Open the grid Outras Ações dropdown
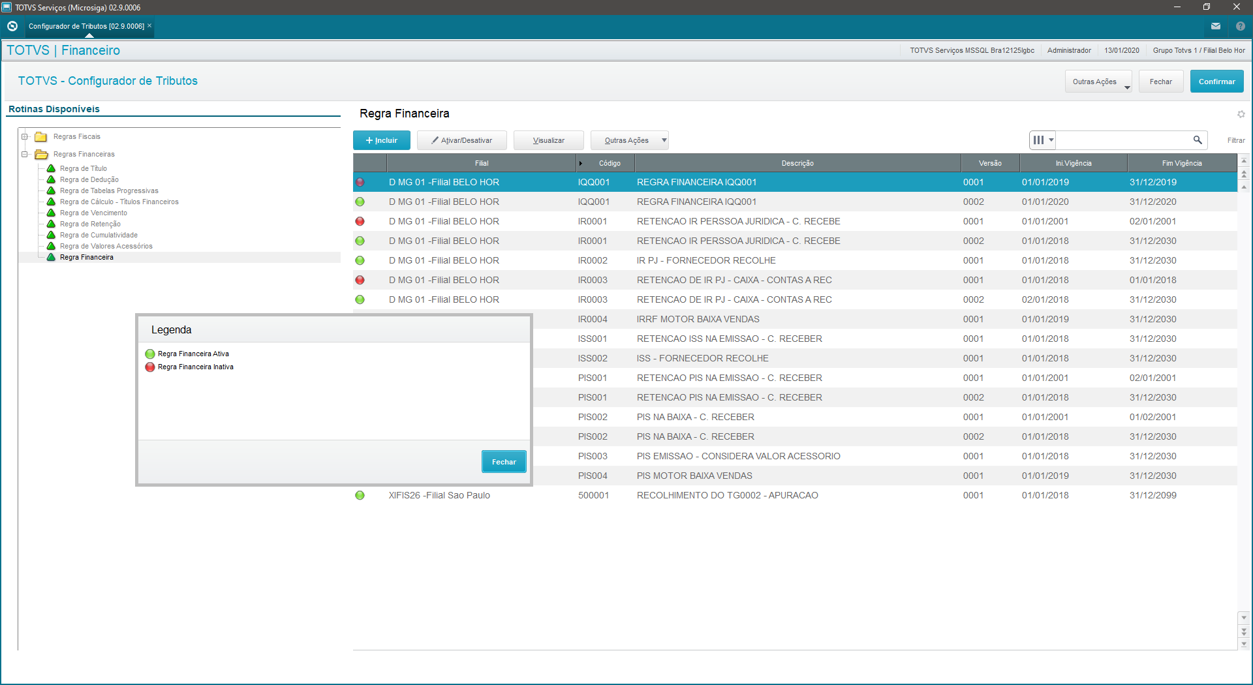1253x685 pixels. pyautogui.click(x=630, y=140)
